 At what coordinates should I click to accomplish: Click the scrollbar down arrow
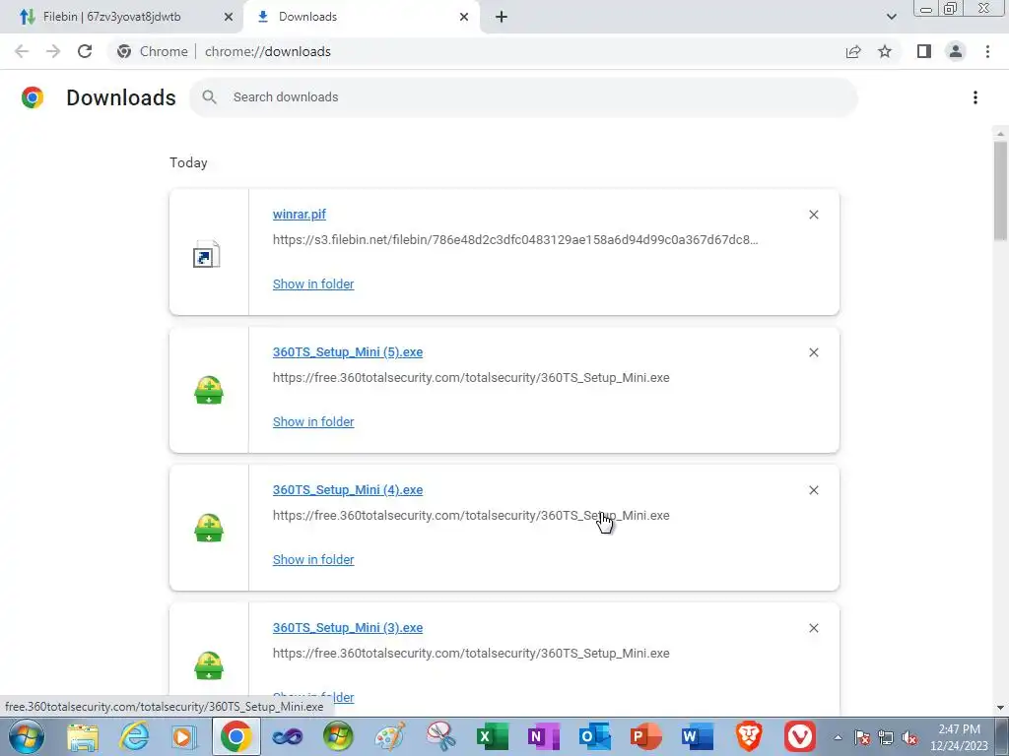[x=1000, y=708]
